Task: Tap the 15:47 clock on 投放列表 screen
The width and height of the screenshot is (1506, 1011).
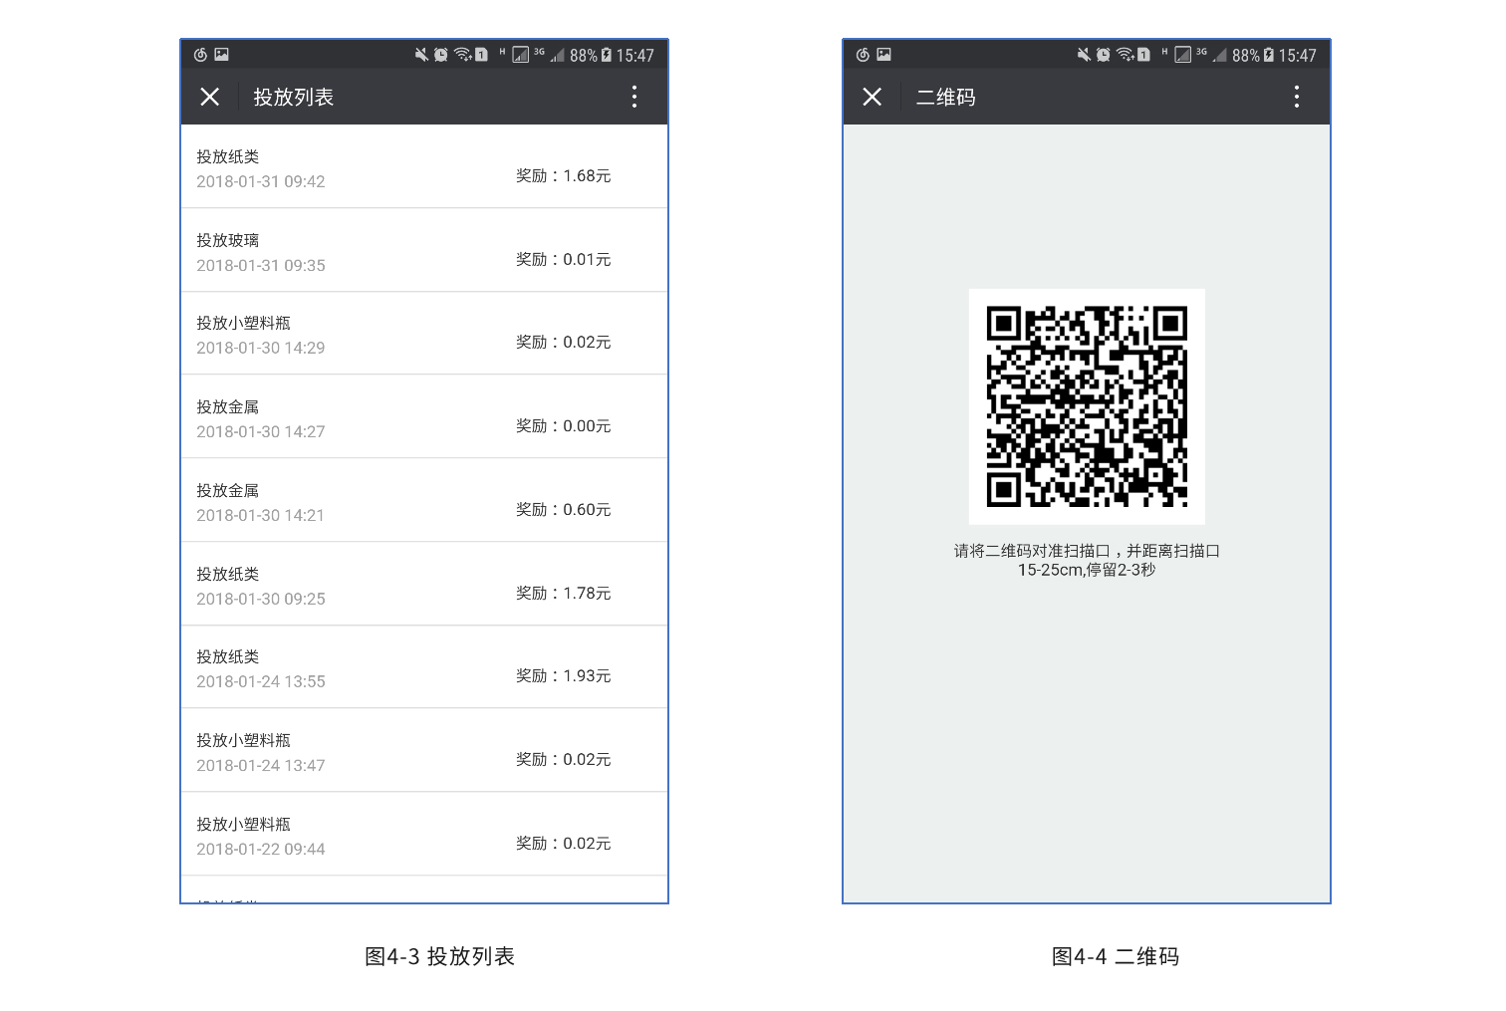Action: click(x=634, y=56)
